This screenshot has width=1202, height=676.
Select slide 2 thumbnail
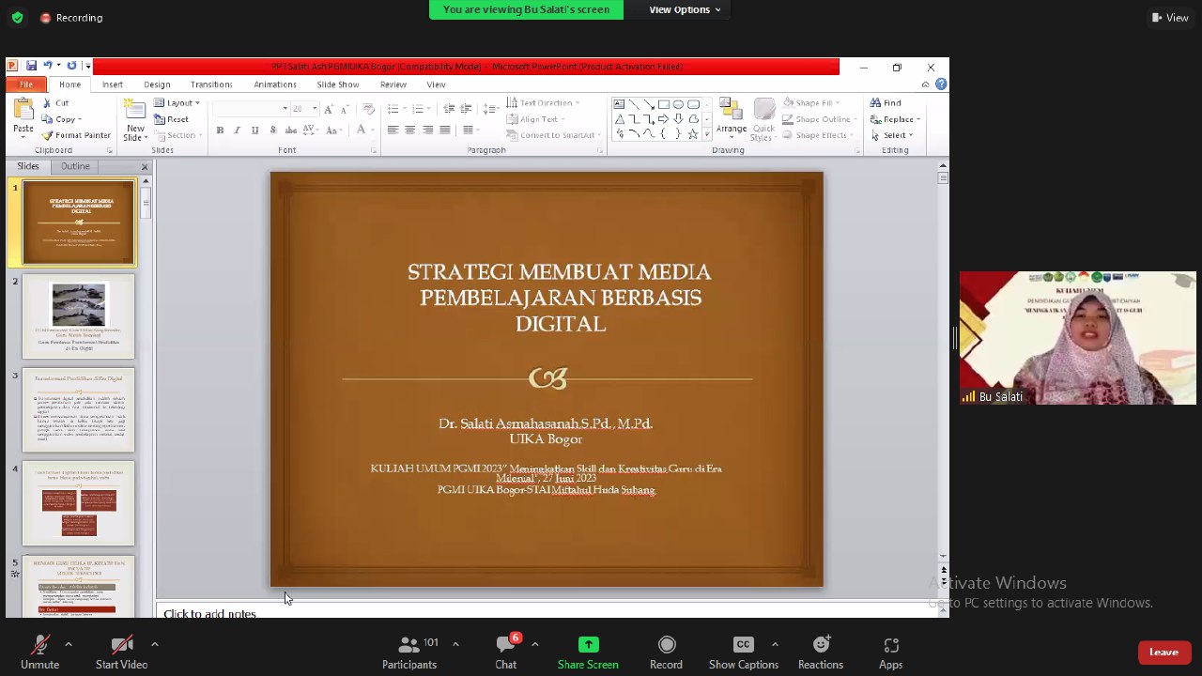[x=79, y=316]
